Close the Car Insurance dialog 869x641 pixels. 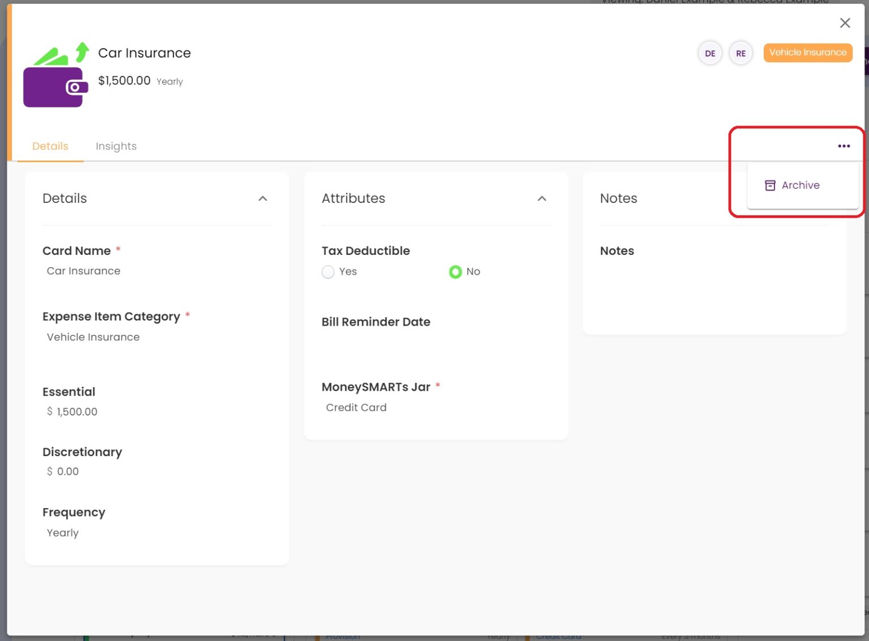(845, 23)
